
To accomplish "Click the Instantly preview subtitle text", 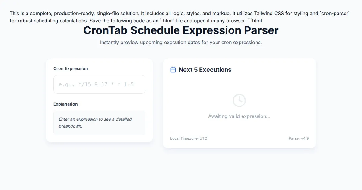I will pyautogui.click(x=181, y=43).
